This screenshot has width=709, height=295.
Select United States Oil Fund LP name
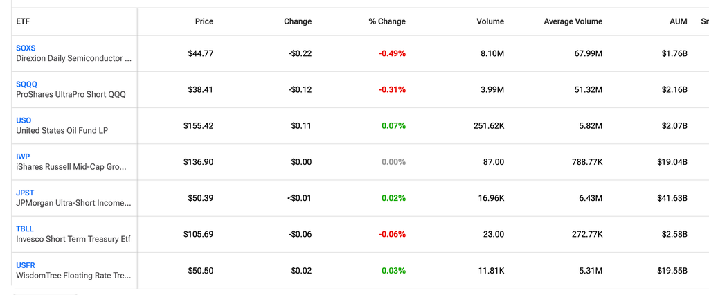click(62, 131)
